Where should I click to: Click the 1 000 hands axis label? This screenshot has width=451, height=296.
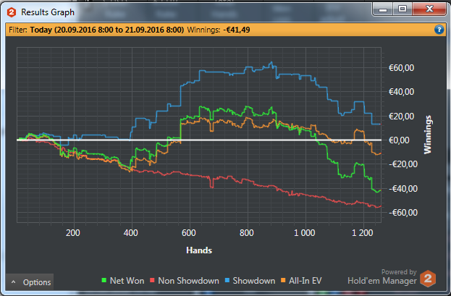click(304, 233)
